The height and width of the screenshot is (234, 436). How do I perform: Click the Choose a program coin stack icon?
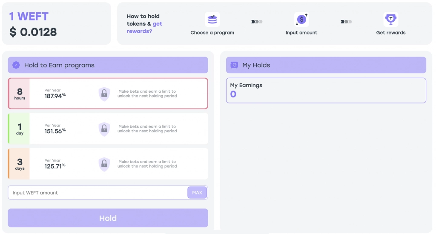point(212,20)
